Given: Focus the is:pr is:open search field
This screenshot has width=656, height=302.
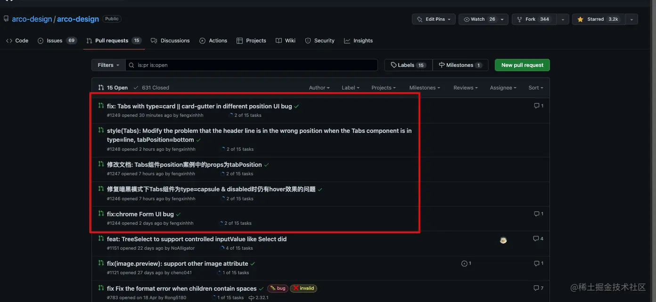Looking at the screenshot, I should 252,65.
